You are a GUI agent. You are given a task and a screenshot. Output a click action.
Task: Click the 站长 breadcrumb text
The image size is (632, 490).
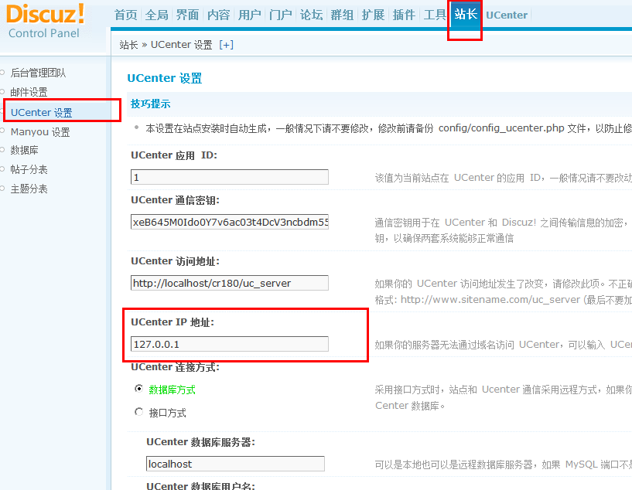(x=128, y=45)
